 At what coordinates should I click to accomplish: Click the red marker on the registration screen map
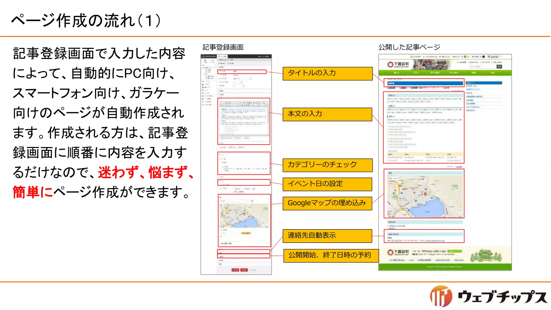pyautogui.click(x=244, y=214)
